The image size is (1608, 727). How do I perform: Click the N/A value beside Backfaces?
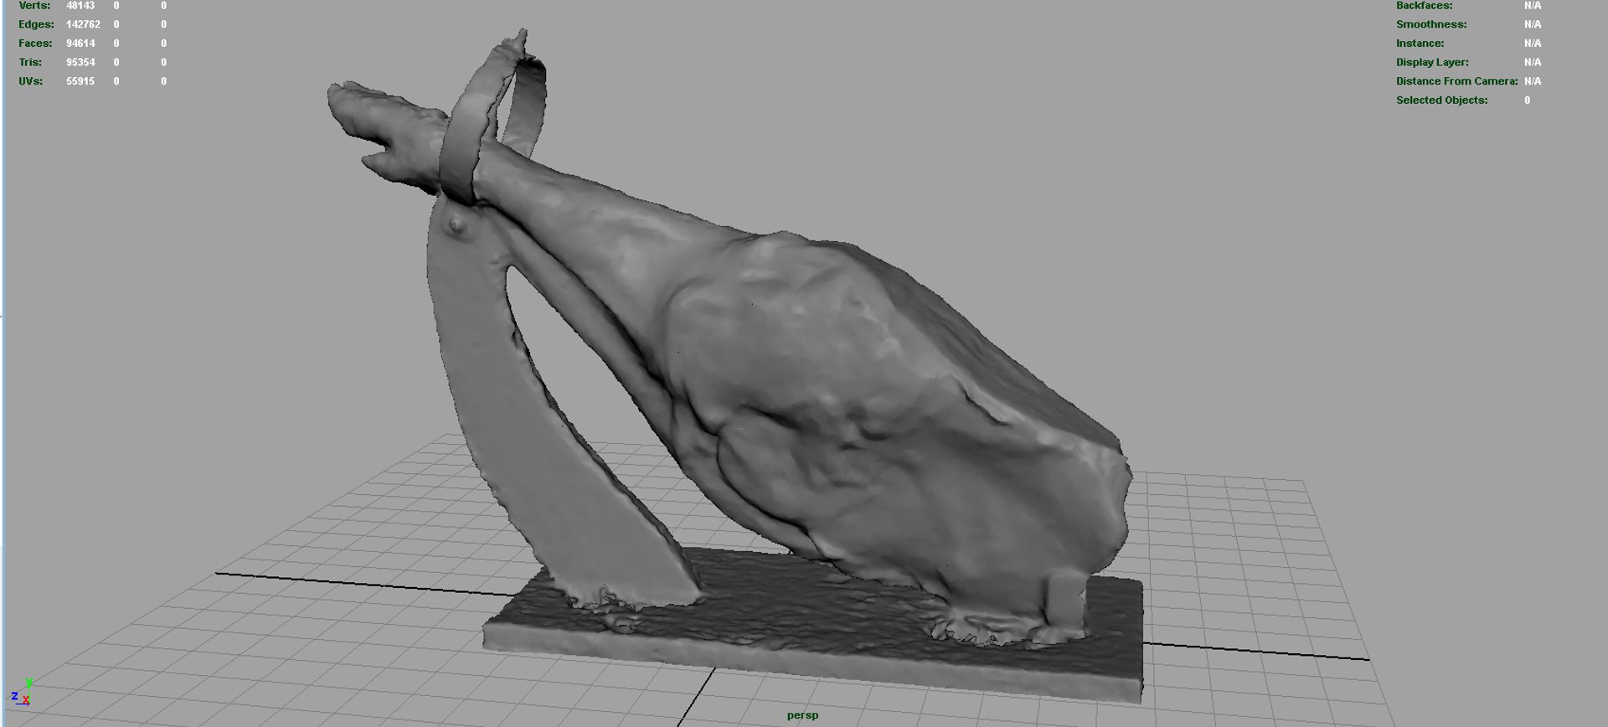[1533, 6]
